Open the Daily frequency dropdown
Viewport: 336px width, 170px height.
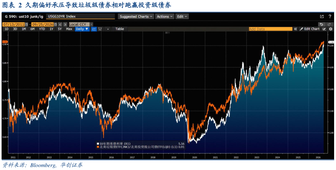point(82,29)
